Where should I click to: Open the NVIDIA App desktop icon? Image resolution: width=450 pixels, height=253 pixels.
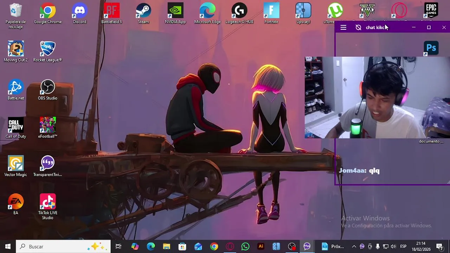(x=175, y=14)
